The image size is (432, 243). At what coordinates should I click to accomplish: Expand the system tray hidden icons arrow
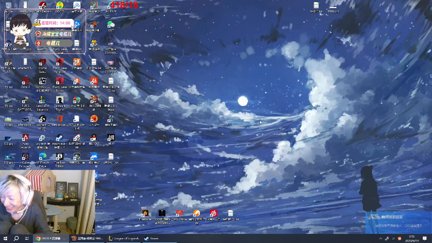381,239
